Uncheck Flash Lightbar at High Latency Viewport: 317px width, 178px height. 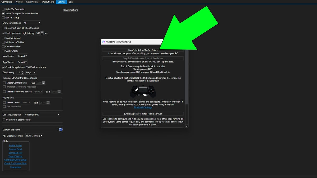3,33
